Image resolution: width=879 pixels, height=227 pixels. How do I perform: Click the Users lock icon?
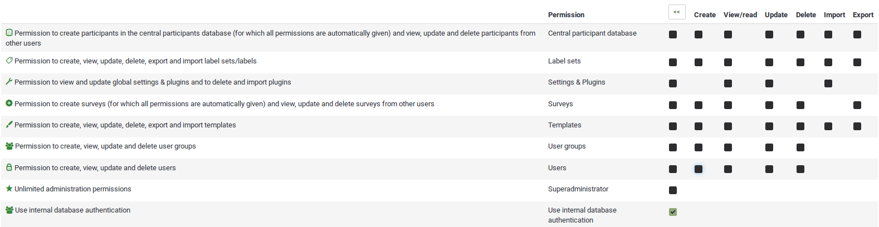pyautogui.click(x=9, y=167)
